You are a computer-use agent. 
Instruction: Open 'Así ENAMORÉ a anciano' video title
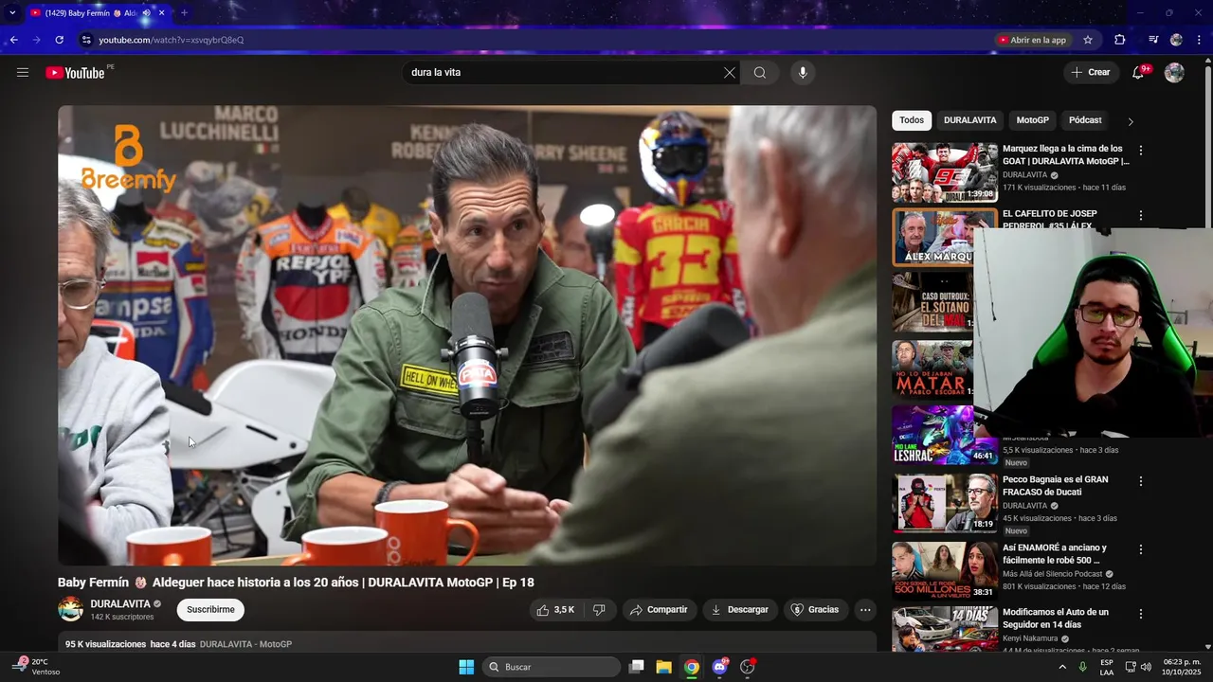pyautogui.click(x=1054, y=554)
